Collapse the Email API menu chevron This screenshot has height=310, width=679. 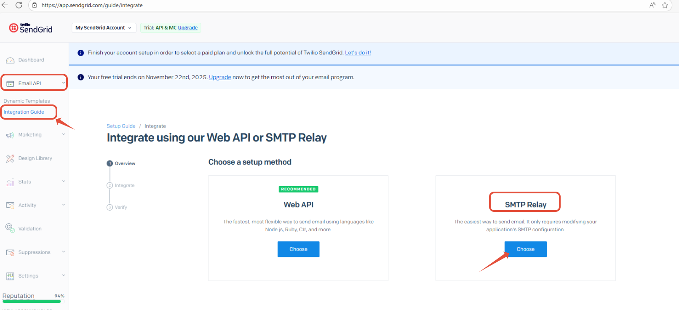[64, 83]
